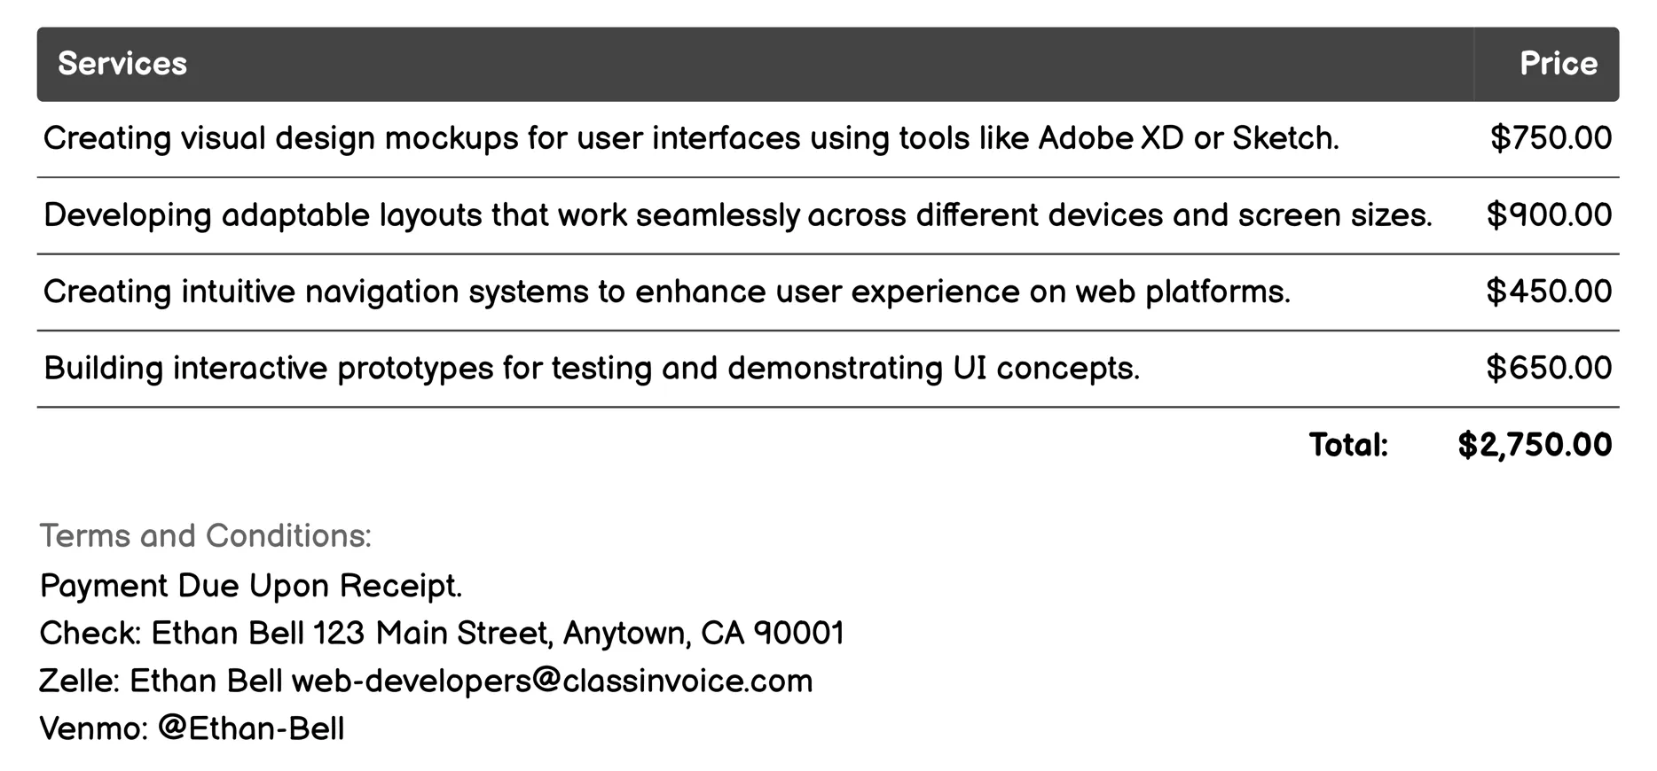The height and width of the screenshot is (771, 1657).
Task: Click the Check mailing address line
Action: [x=442, y=634]
